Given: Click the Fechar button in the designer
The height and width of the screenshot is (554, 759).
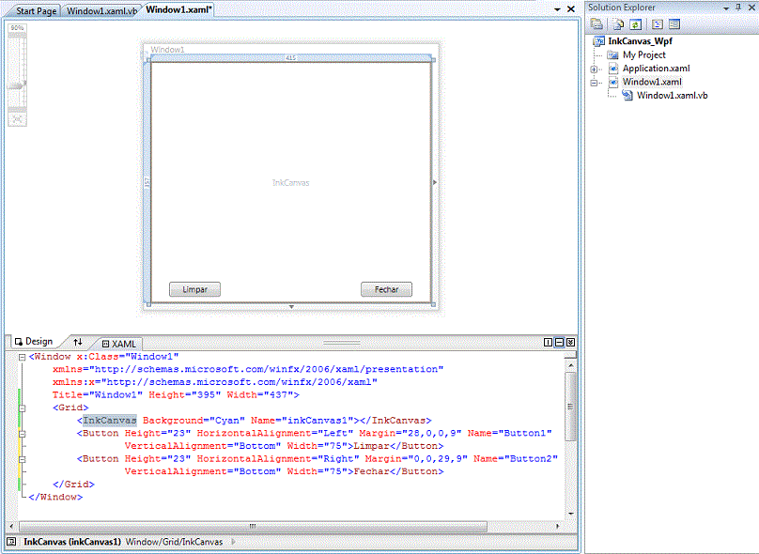Looking at the screenshot, I should 386,289.
